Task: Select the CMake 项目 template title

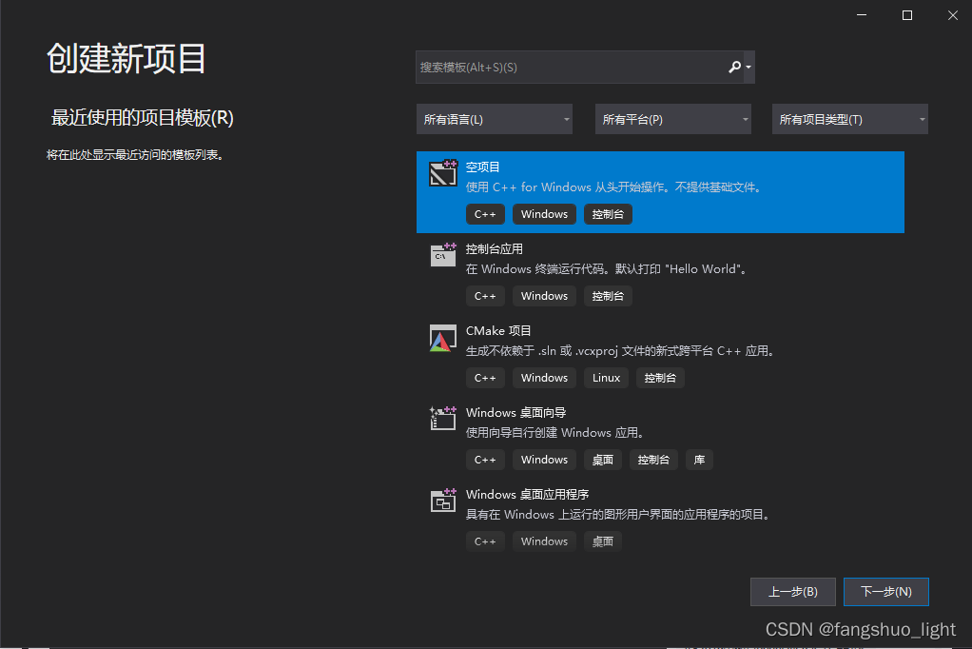Action: point(498,331)
